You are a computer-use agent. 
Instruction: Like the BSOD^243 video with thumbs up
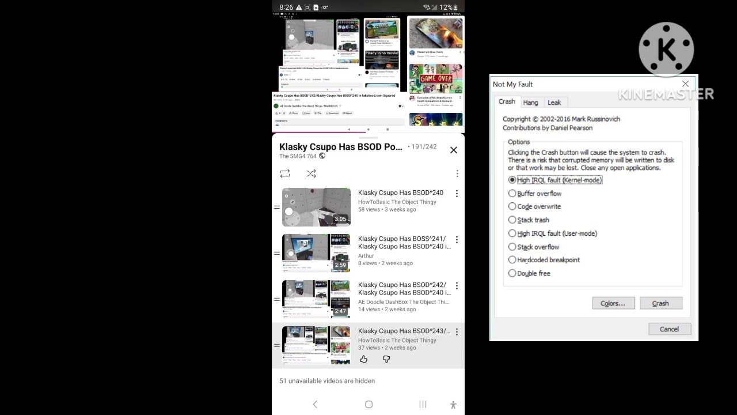[x=364, y=359]
